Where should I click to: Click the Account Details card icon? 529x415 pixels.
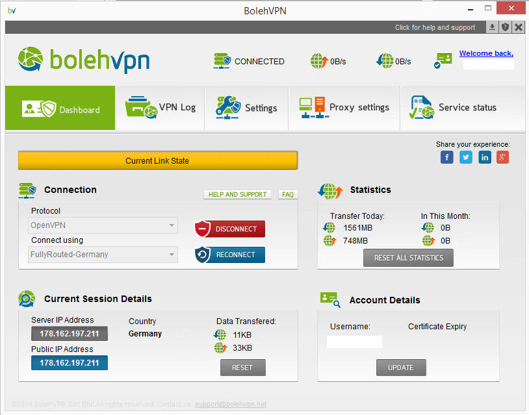[330, 299]
